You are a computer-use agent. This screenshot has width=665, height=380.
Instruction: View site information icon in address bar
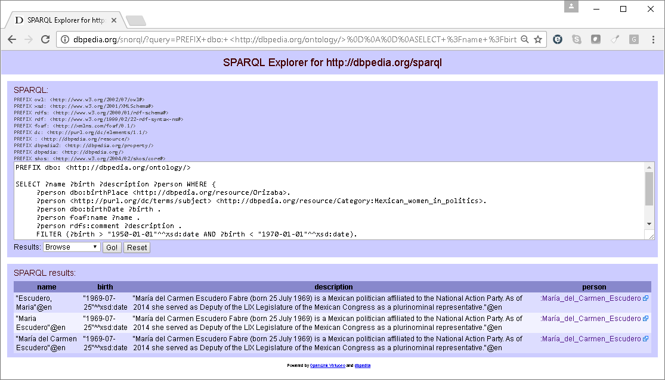[65, 39]
